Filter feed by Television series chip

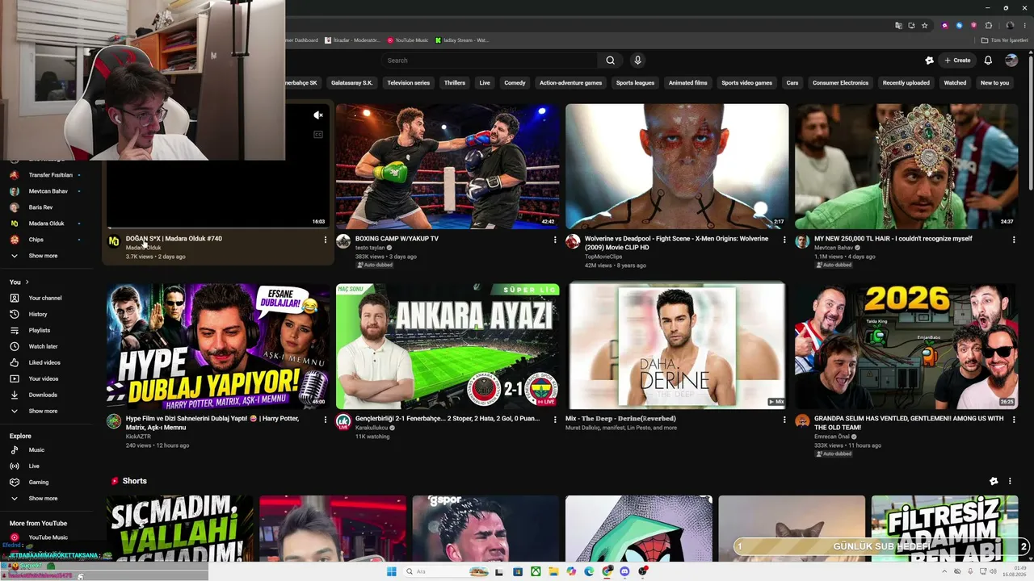pyautogui.click(x=409, y=83)
